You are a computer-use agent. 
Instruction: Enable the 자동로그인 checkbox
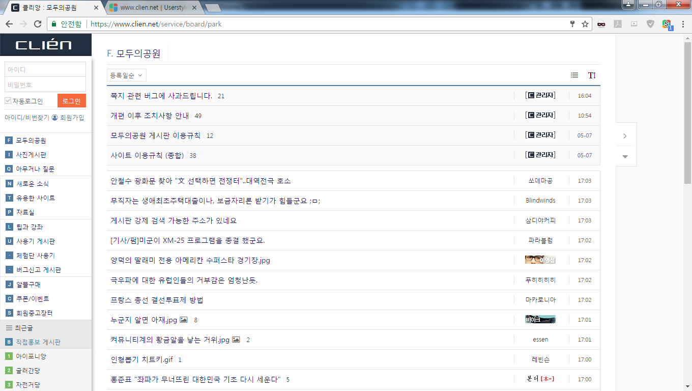(x=7, y=100)
